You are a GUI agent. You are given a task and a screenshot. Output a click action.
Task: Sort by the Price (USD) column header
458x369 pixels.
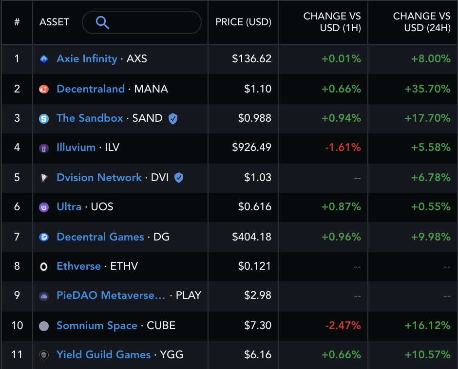243,22
